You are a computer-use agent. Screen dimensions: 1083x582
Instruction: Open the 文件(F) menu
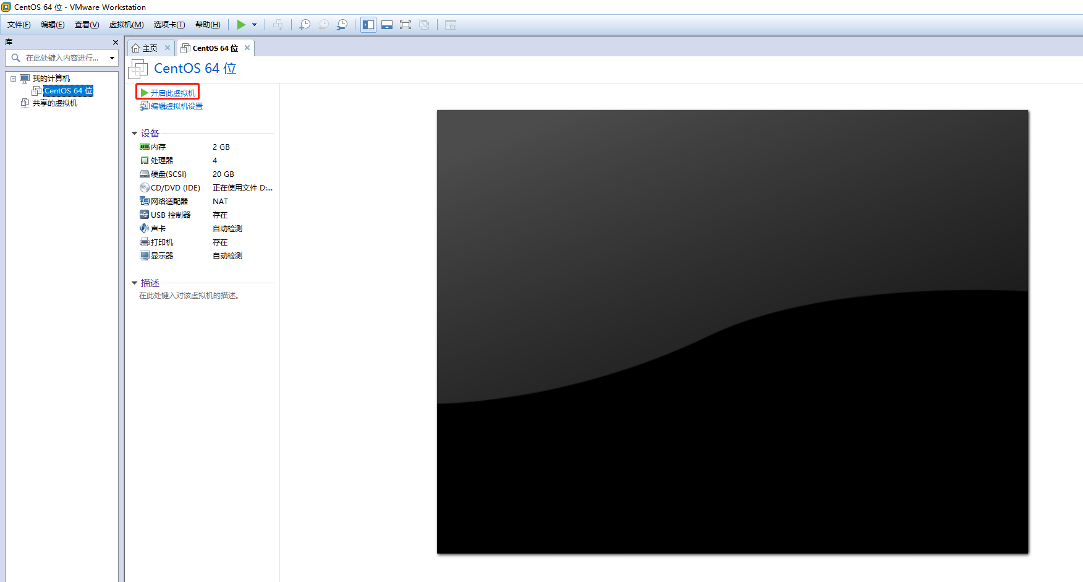click(19, 25)
